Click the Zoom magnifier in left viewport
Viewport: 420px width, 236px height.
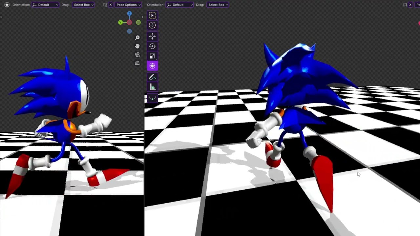tap(137, 38)
